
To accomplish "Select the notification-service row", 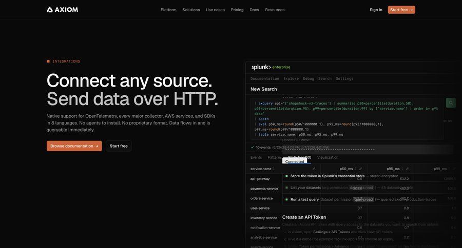I will 265,228.
